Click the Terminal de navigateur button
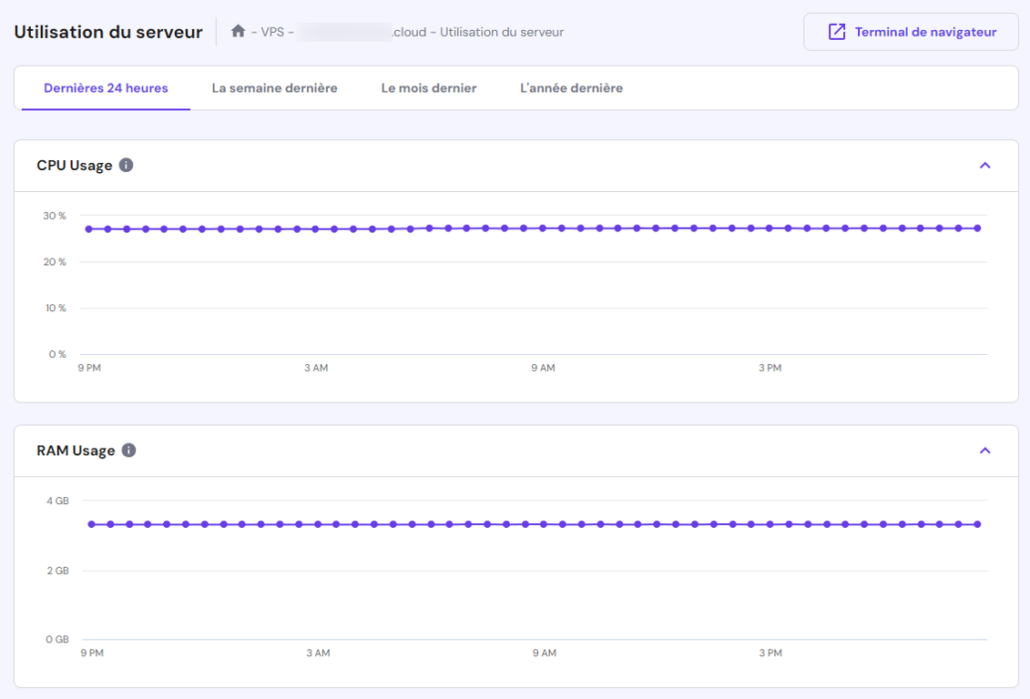 [911, 31]
